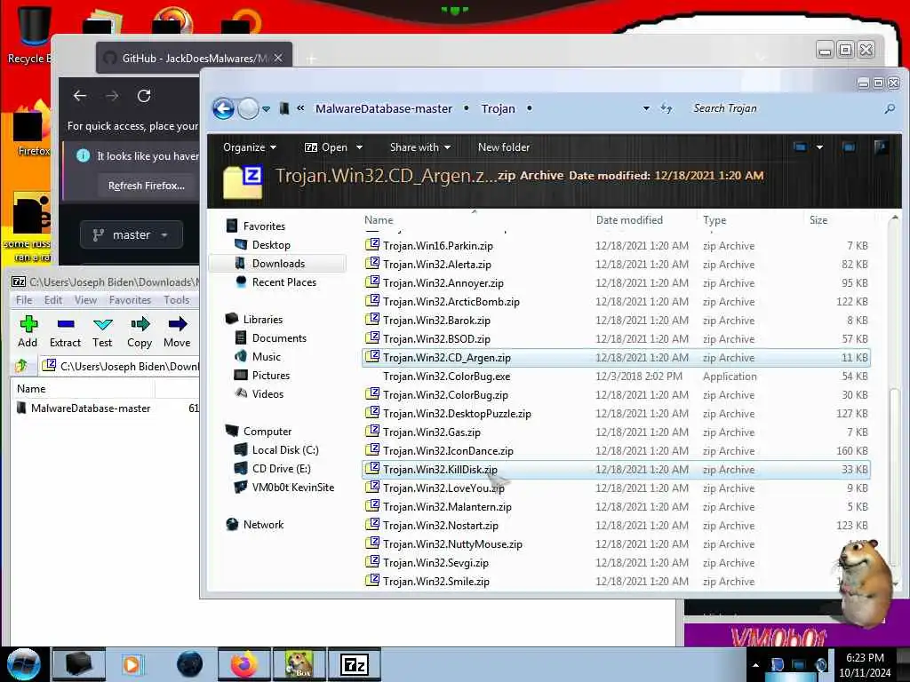Click the Open toolbar button
Viewport: 910px width, 682px height.
click(x=326, y=147)
